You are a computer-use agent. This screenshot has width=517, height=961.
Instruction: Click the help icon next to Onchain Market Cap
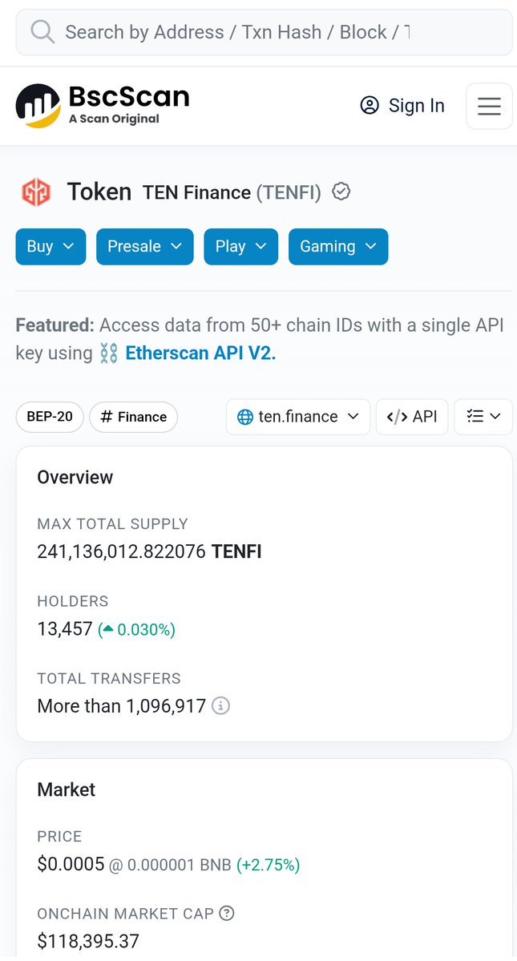click(x=227, y=913)
